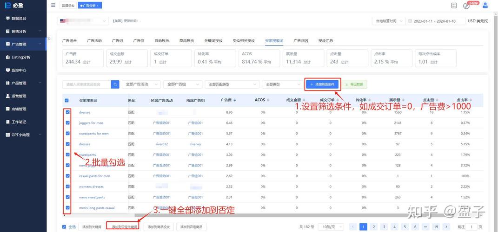Open the mini program (小程序) icon
Image resolution: width=498 pixels, height=232 pixels.
click(x=467, y=6)
